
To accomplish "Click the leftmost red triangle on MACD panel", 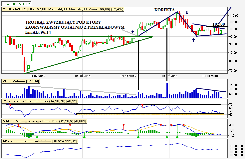I will point(19,124).
